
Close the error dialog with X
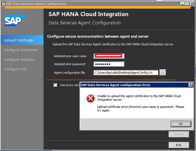[191, 85]
